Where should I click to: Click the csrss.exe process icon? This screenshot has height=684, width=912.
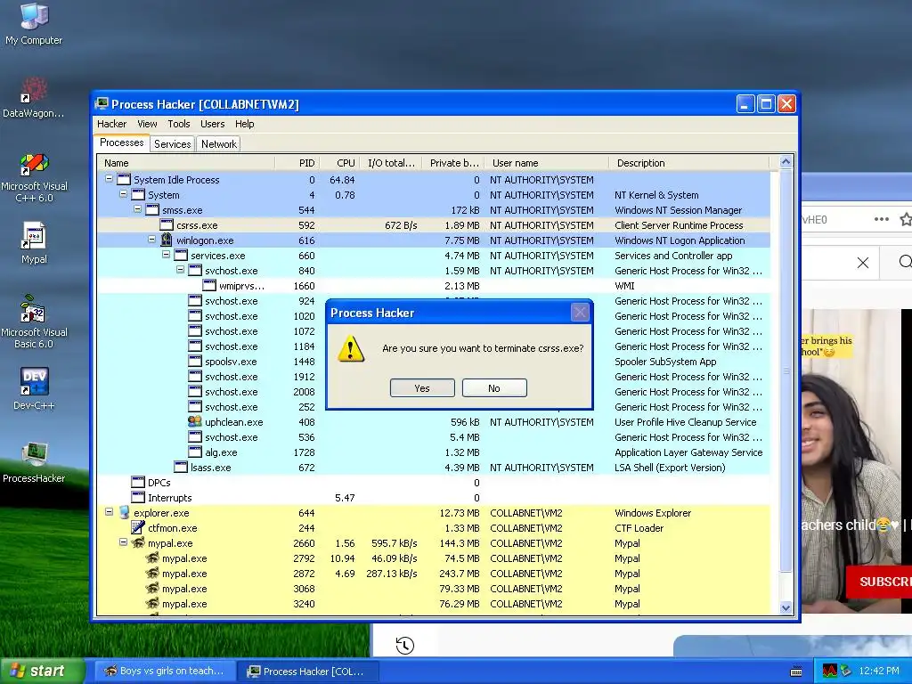[x=167, y=225]
